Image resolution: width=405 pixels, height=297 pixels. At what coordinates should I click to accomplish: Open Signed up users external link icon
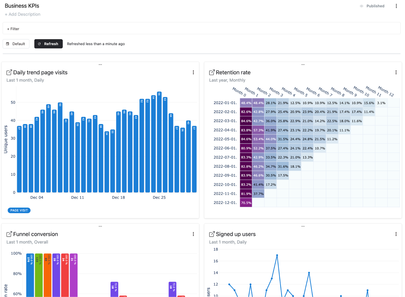click(x=212, y=234)
